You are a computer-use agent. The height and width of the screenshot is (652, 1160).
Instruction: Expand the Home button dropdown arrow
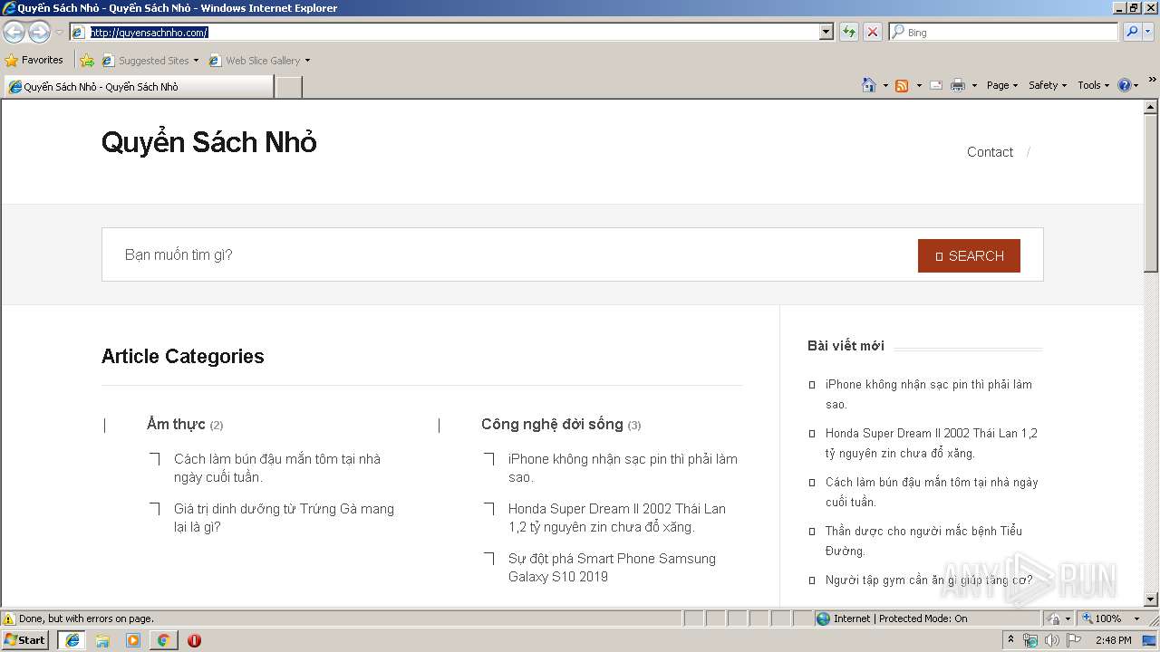pos(885,85)
